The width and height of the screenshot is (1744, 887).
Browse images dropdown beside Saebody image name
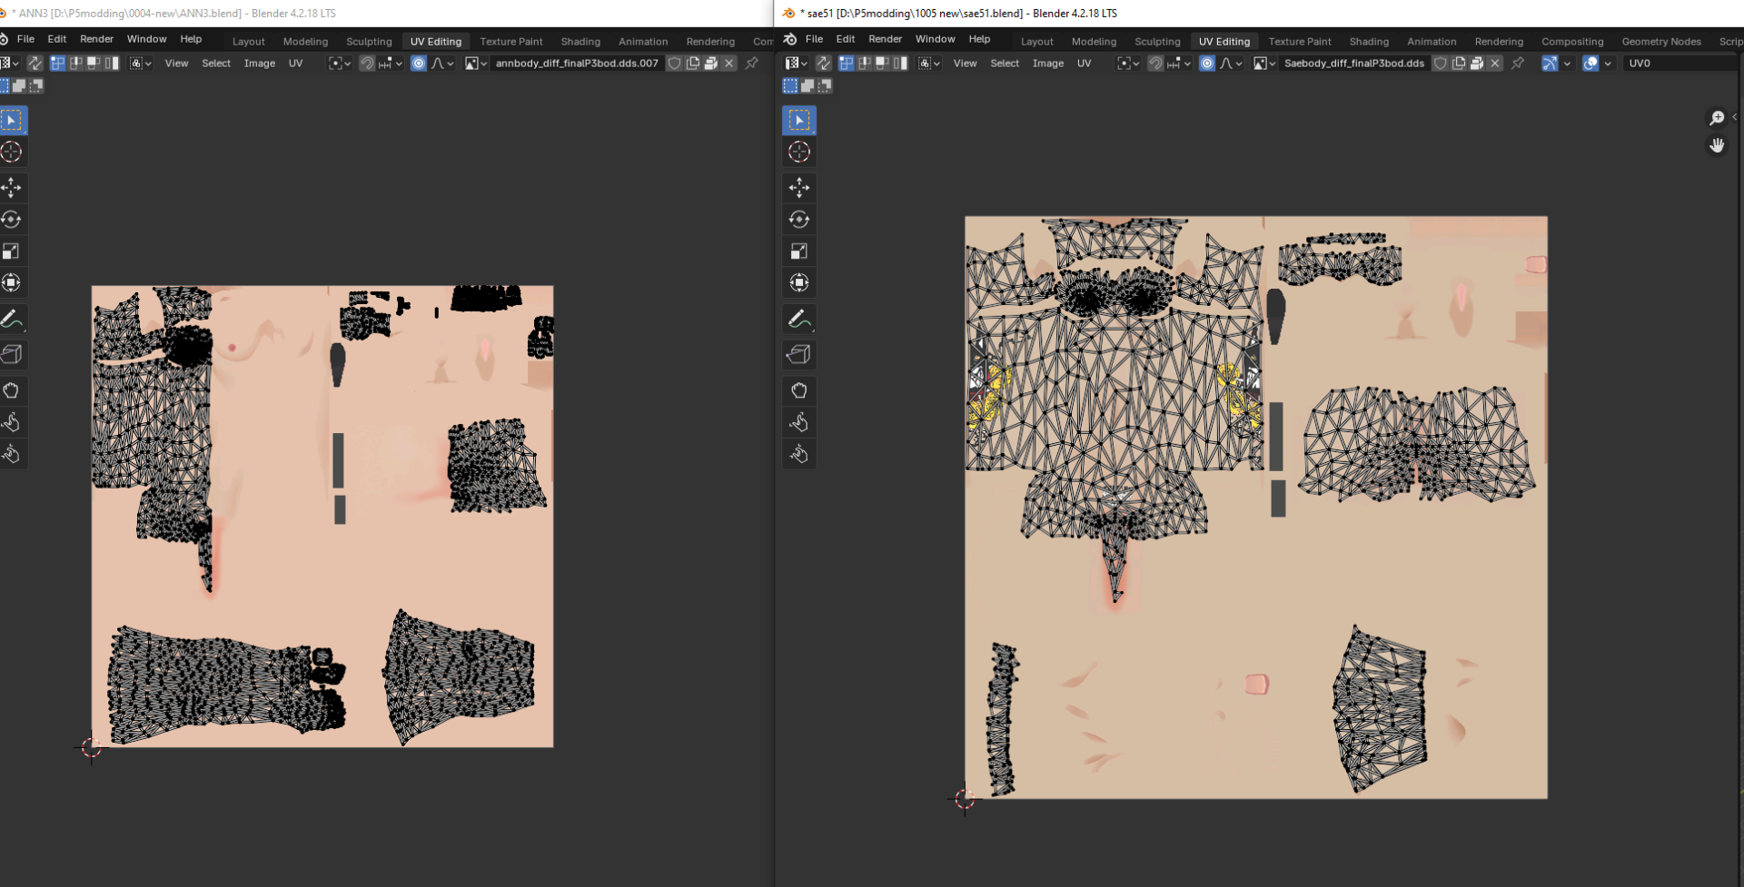tap(1264, 64)
